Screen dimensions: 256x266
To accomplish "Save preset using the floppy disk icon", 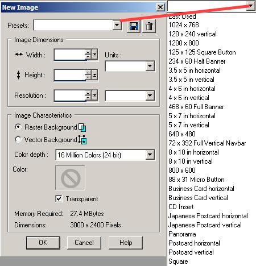I will click(134, 26).
